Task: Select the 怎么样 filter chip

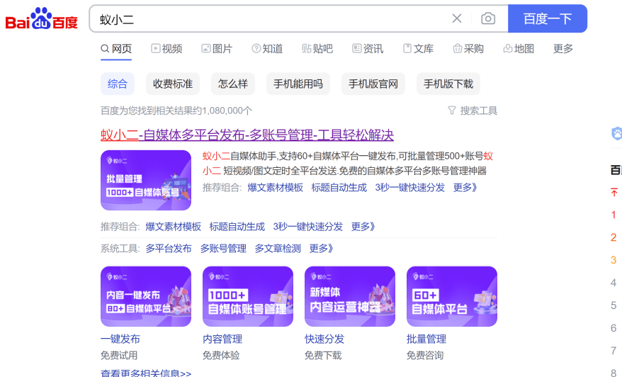Action: click(x=233, y=84)
